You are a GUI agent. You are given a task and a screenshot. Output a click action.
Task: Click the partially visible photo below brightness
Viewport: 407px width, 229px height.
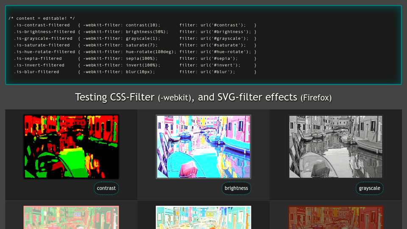[203, 217]
